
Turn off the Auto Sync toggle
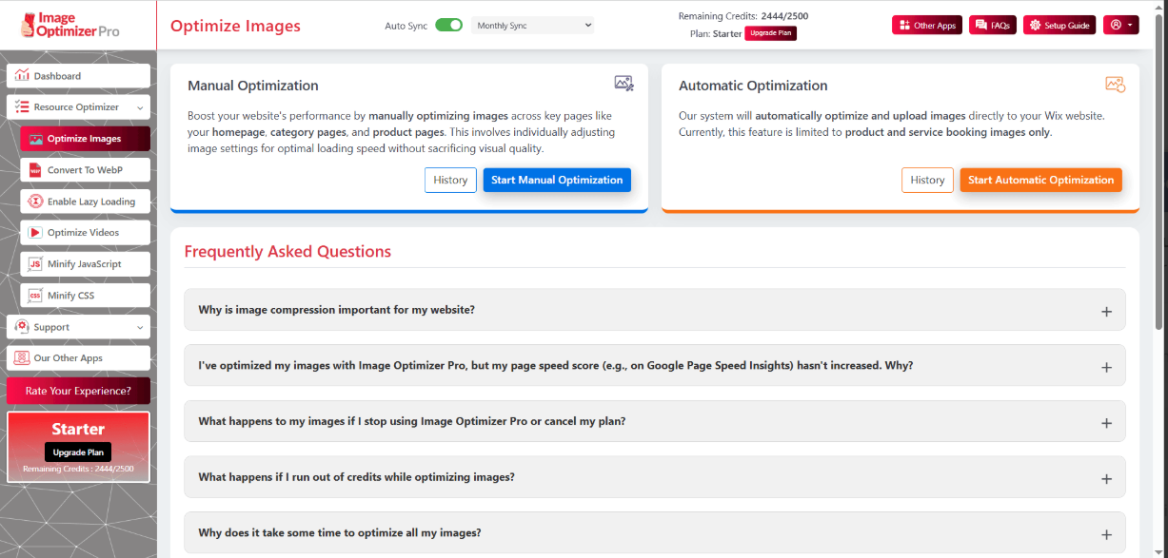pyautogui.click(x=448, y=26)
